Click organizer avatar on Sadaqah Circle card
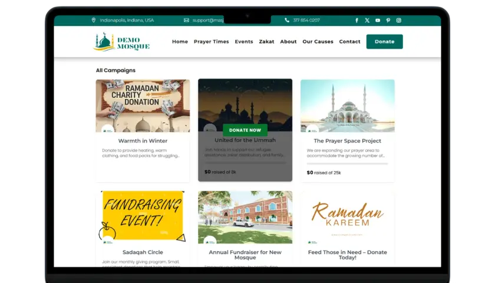This screenshot has height=283, width=495. [x=108, y=241]
